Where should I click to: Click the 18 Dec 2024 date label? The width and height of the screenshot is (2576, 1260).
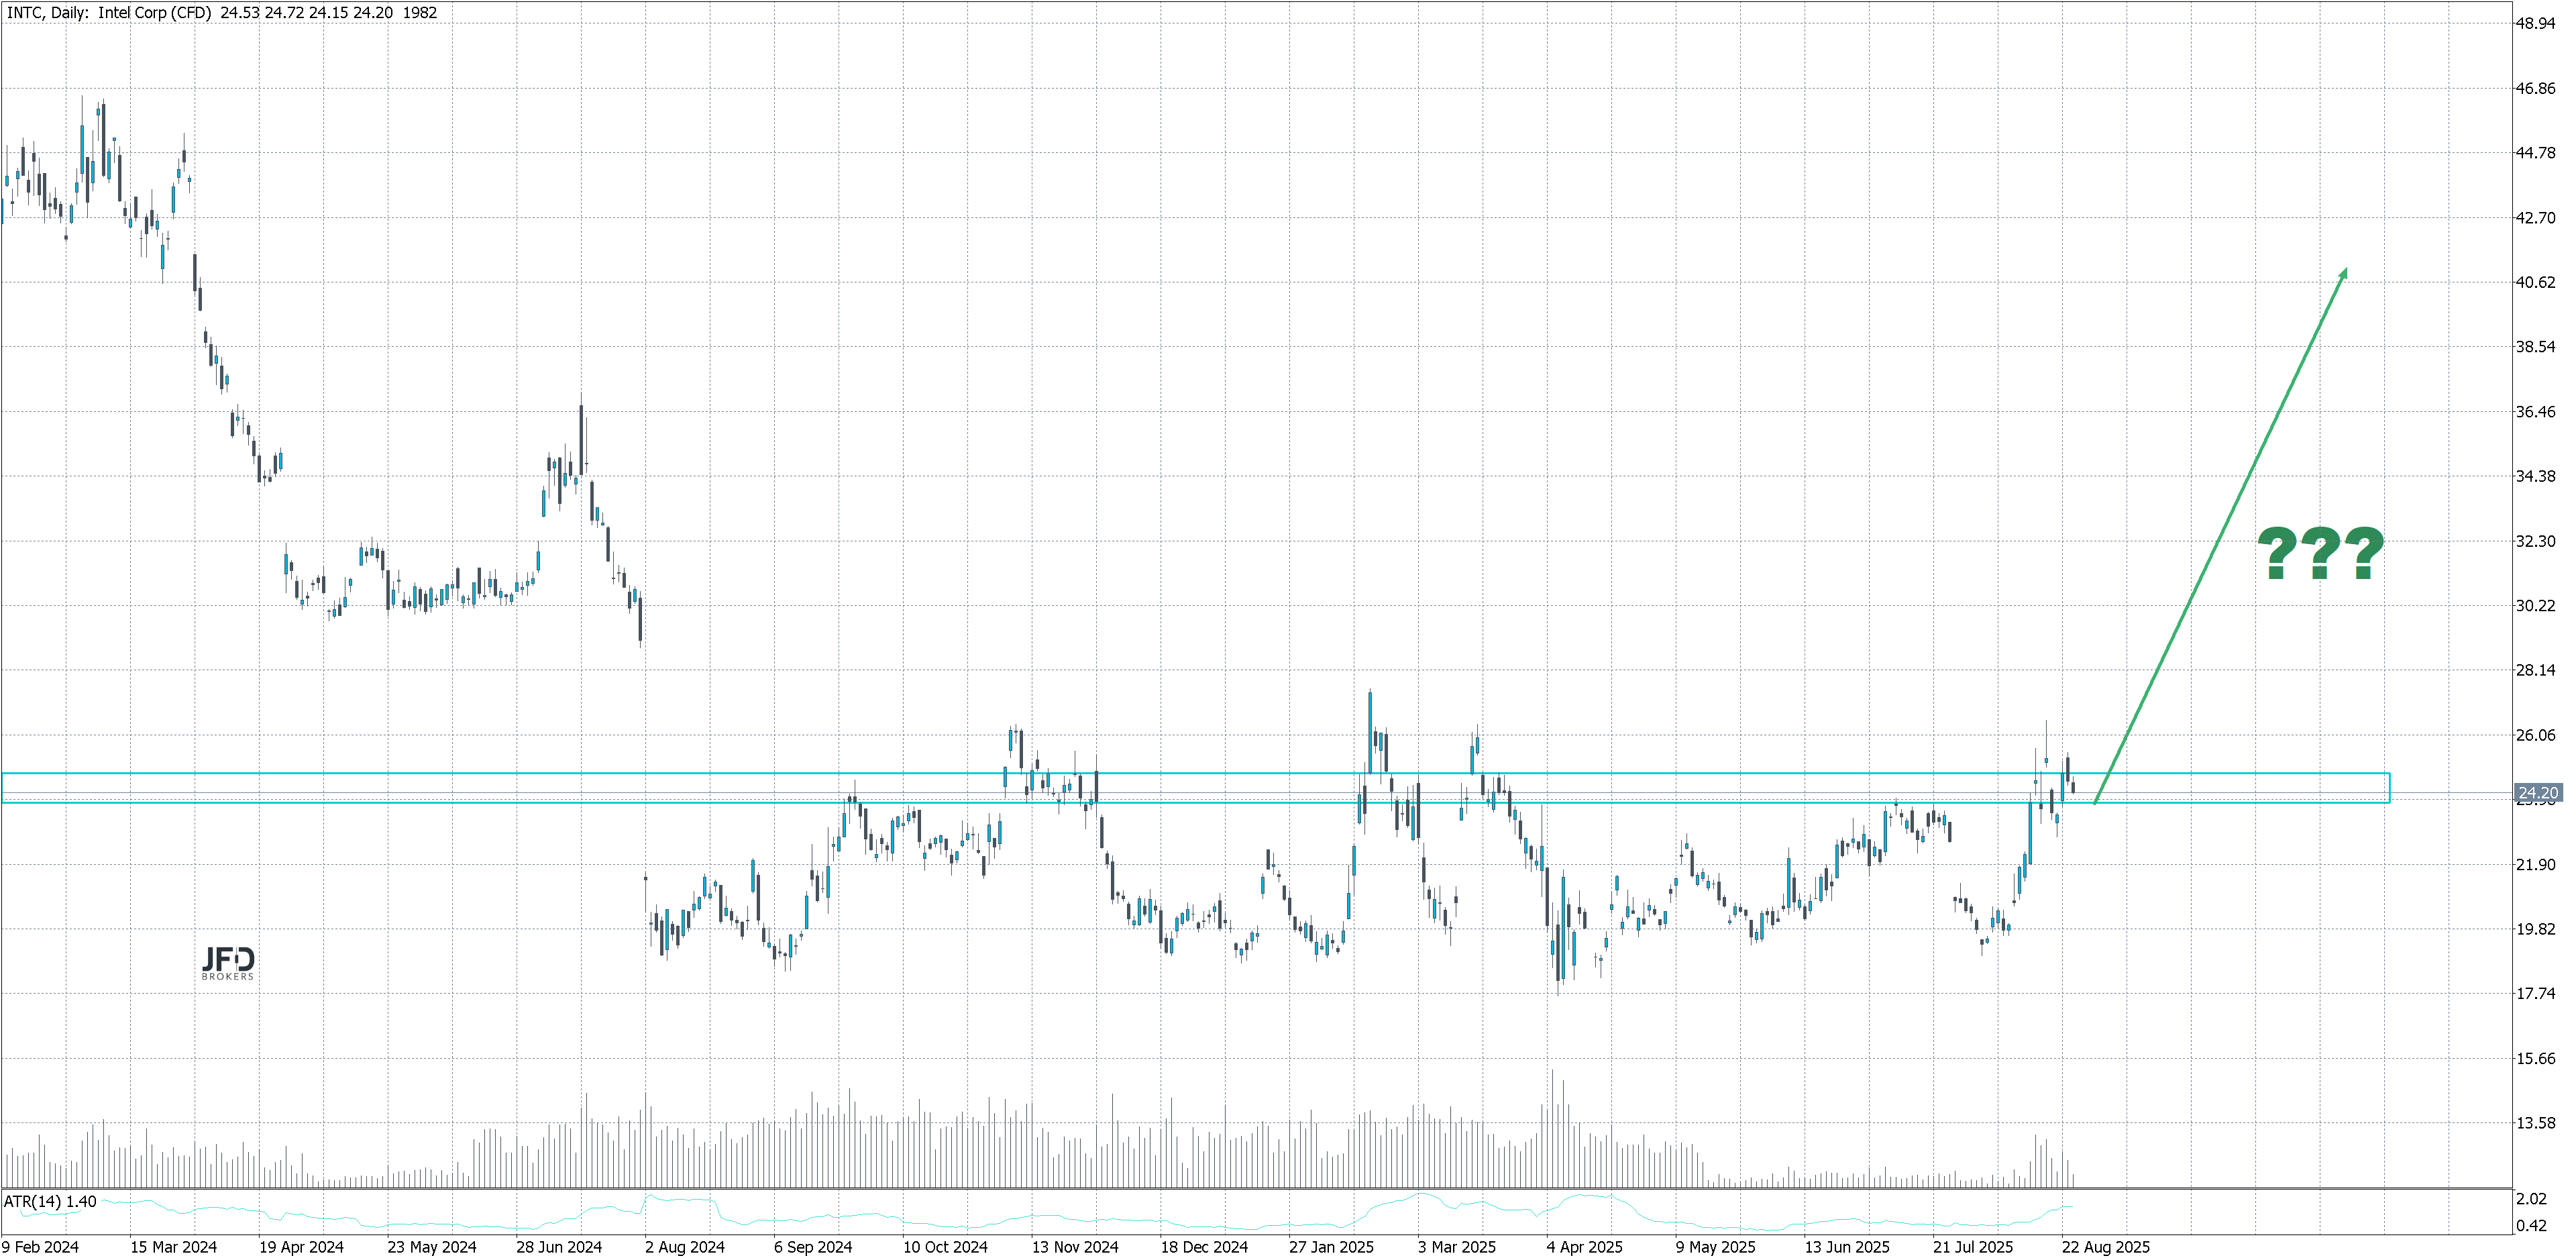(1204, 1247)
